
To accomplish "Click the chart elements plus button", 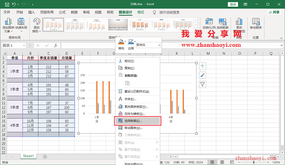I will (202, 66).
